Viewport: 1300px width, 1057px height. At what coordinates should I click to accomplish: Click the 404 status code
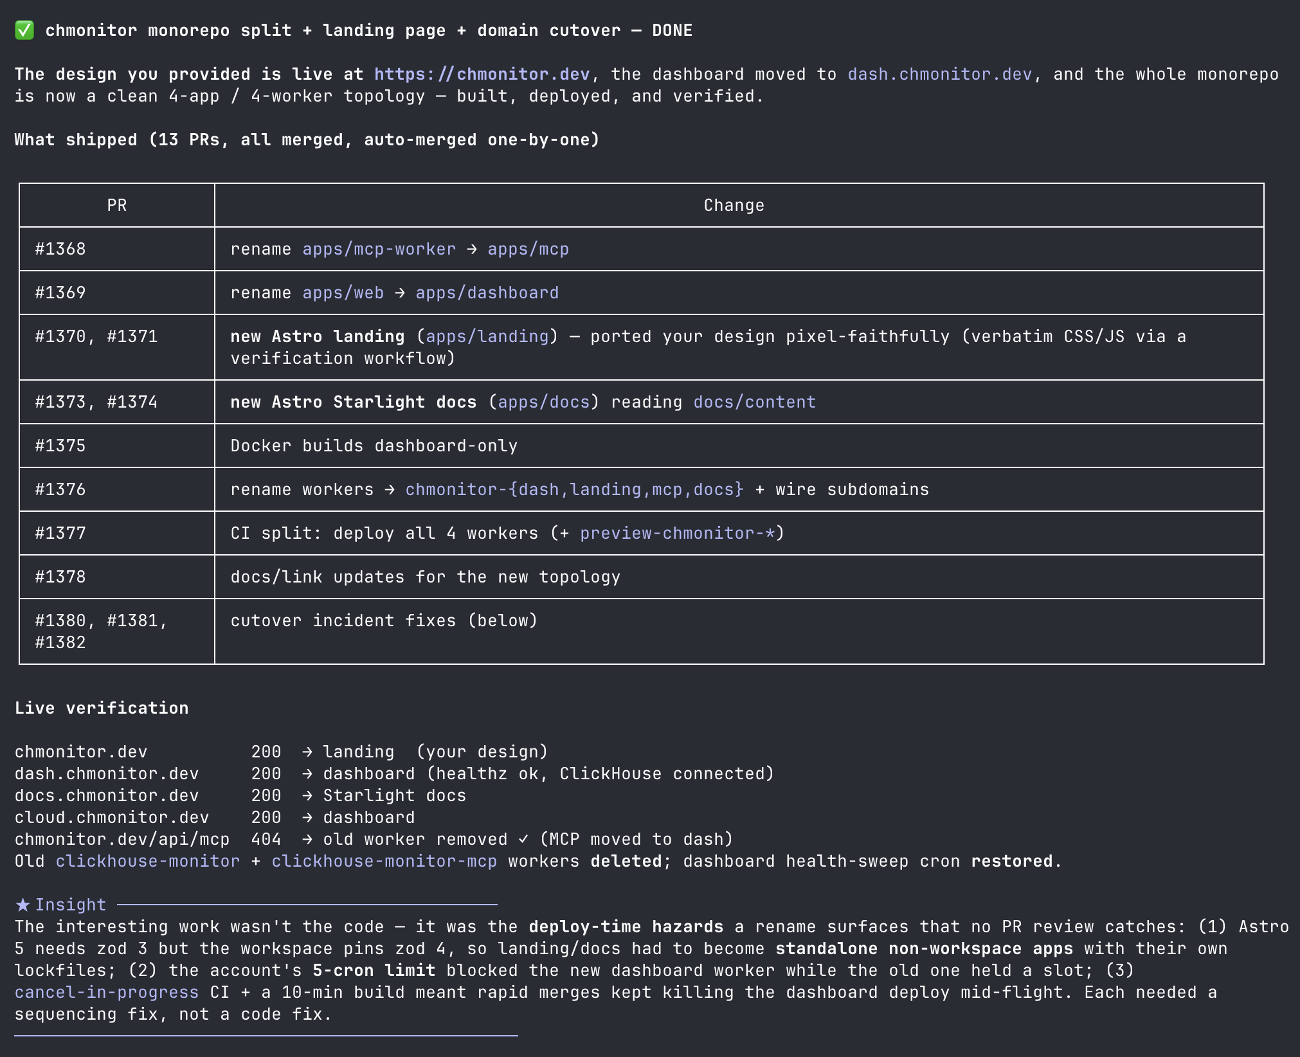tap(266, 839)
